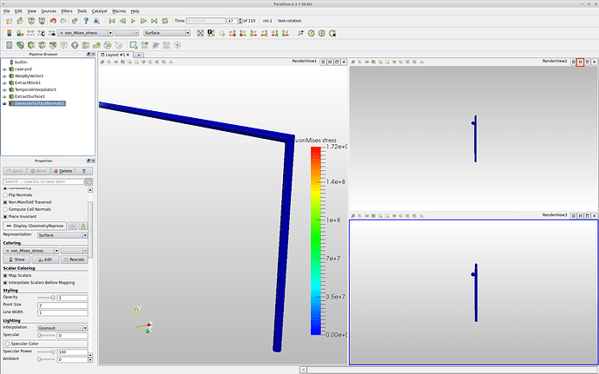599x374 pixels.
Task: Click the Open file folder icon
Action: point(8,20)
